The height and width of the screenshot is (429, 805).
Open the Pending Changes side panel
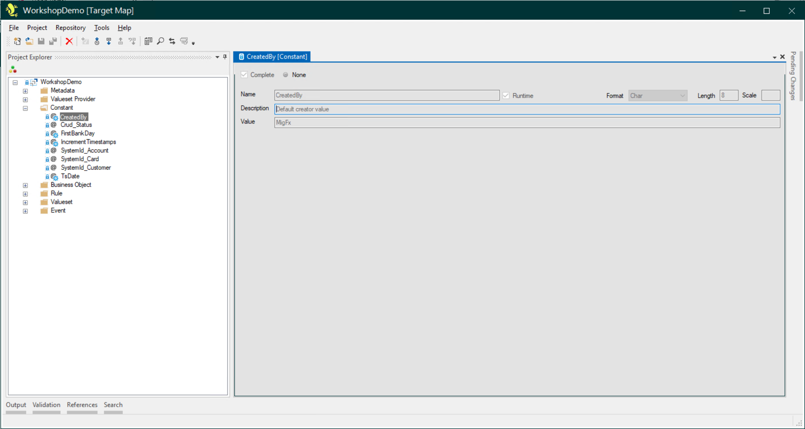pyautogui.click(x=793, y=76)
